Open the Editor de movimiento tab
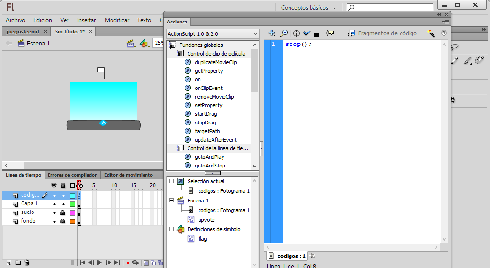Viewport: 490px width, 268px height. pyautogui.click(x=128, y=175)
